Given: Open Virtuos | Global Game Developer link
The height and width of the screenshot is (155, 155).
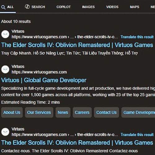Looking at the screenshot, I should pyautogui.click(x=44, y=80).
